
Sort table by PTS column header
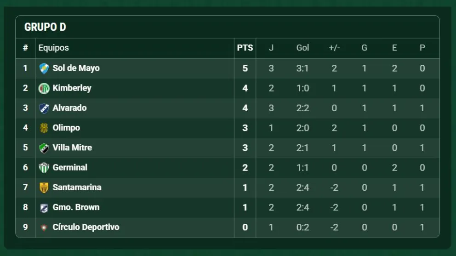coord(245,48)
